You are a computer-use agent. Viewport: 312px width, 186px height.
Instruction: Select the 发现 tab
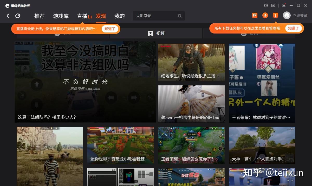pyautogui.click(x=101, y=16)
